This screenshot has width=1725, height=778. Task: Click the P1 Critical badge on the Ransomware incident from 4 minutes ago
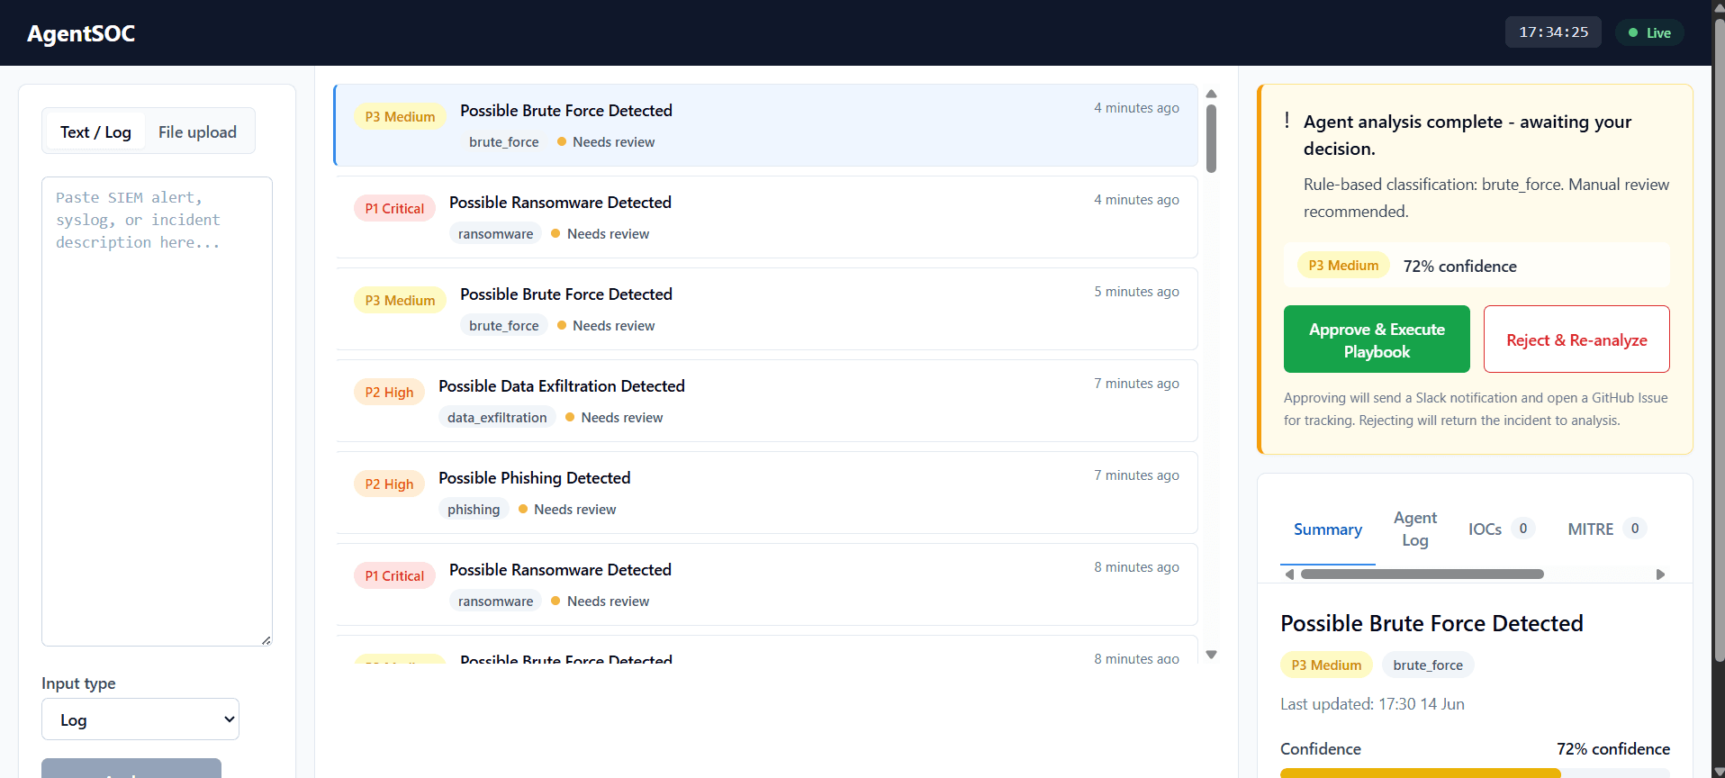point(394,209)
